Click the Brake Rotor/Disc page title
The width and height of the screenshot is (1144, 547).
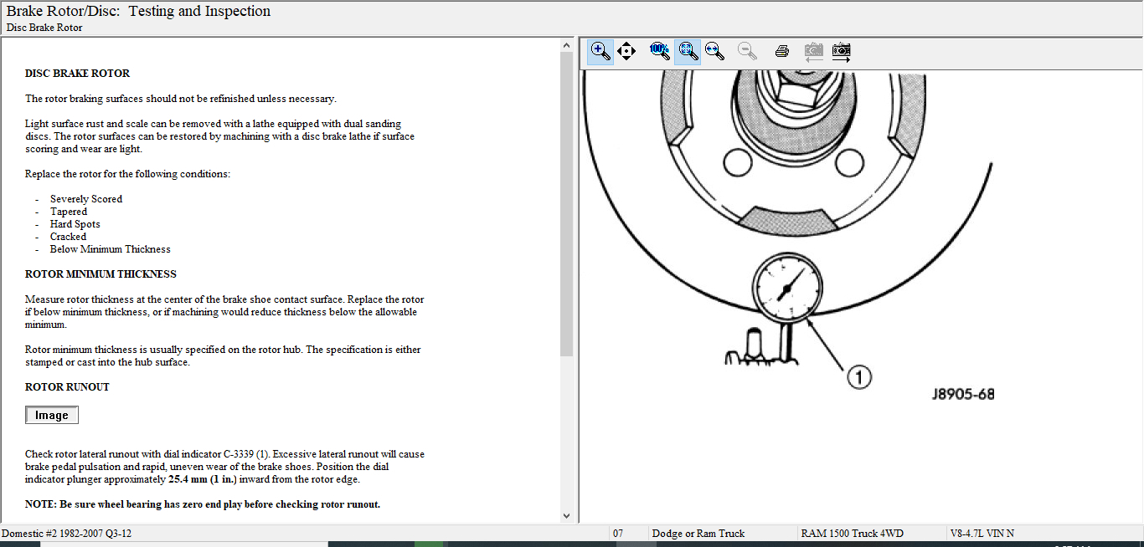click(x=139, y=12)
